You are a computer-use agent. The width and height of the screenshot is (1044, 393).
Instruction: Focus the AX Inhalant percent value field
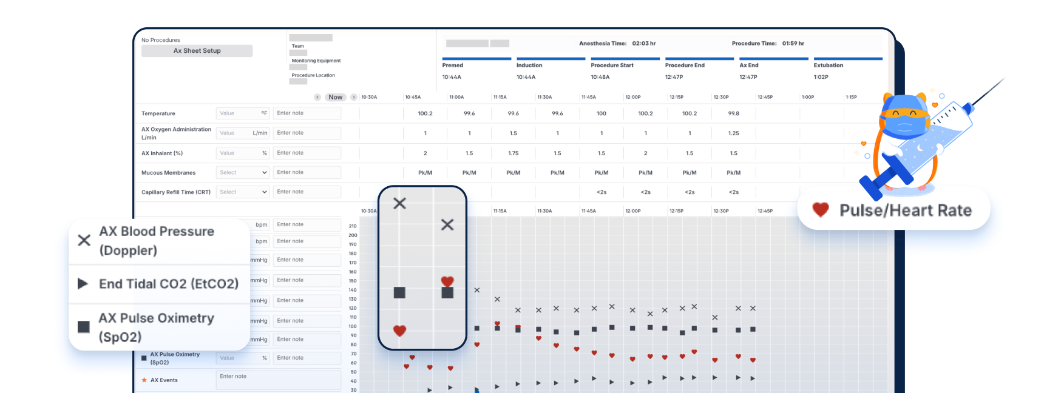(x=243, y=153)
